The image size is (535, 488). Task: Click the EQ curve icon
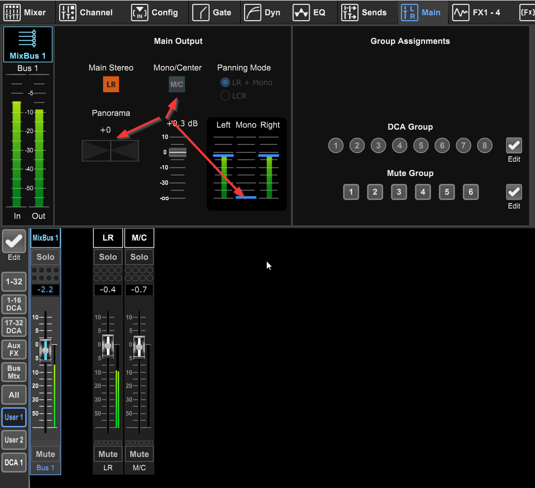coord(301,13)
